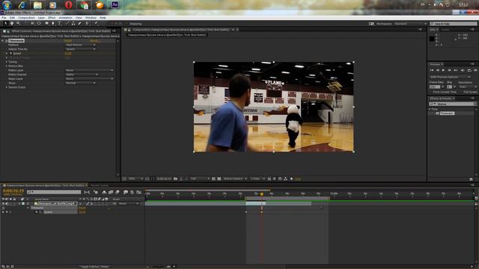Toggle video eye for the mp4 layer

click(x=3, y=203)
